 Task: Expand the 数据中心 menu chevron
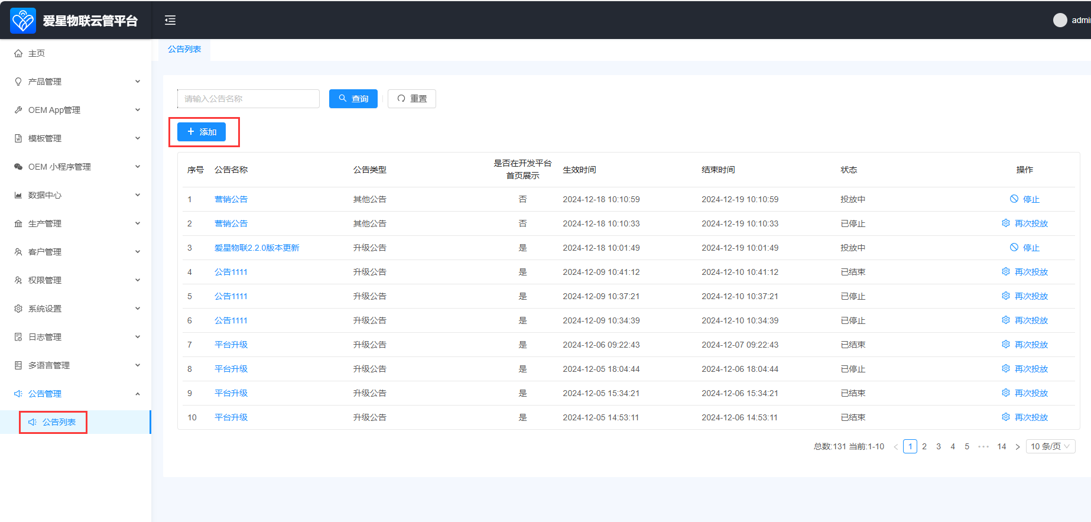click(x=138, y=195)
